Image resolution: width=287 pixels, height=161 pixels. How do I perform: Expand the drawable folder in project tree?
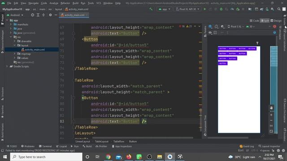14,41
